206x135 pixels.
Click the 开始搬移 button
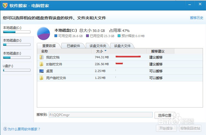(166, 128)
